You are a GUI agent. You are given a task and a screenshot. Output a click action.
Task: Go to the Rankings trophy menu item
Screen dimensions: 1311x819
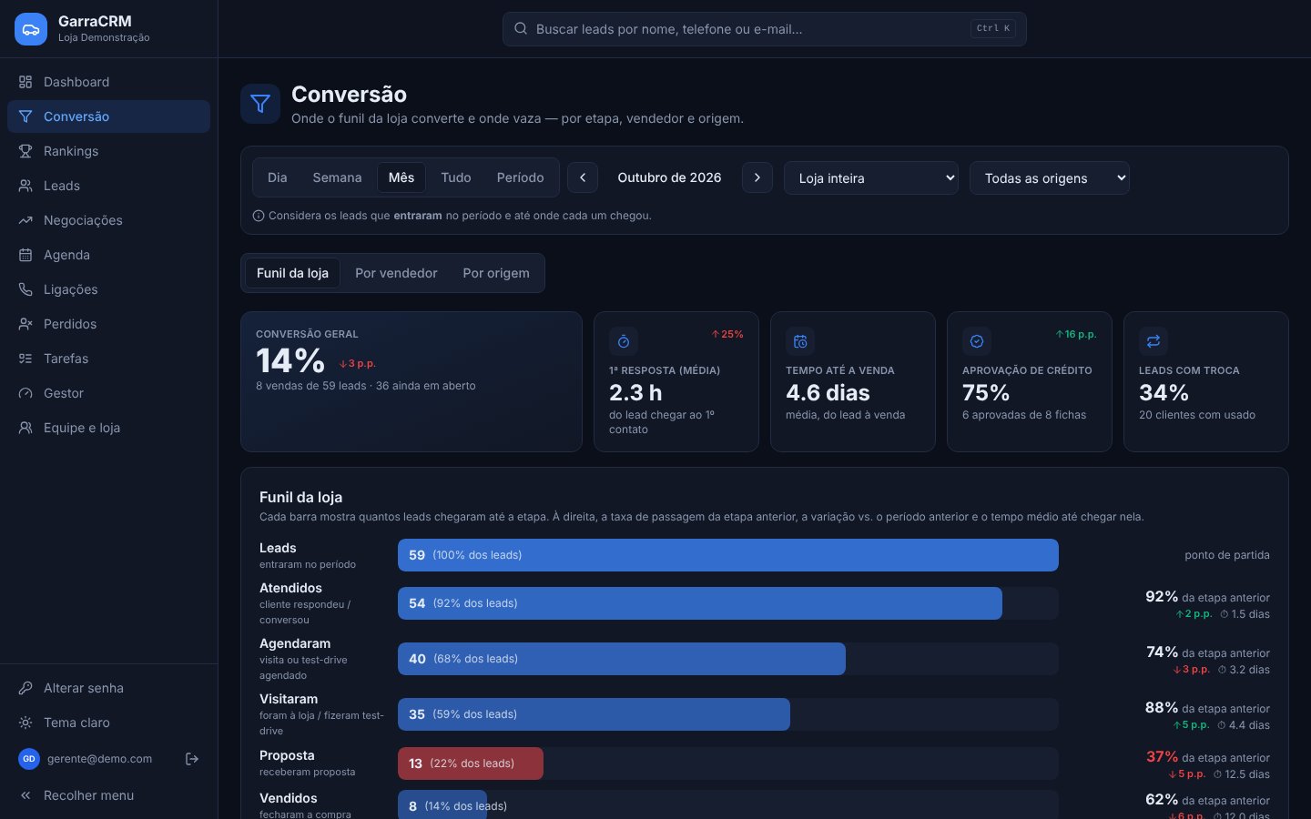(108, 151)
